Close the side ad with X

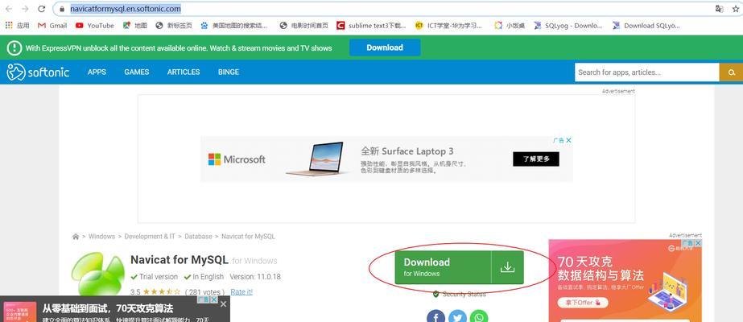(x=697, y=243)
